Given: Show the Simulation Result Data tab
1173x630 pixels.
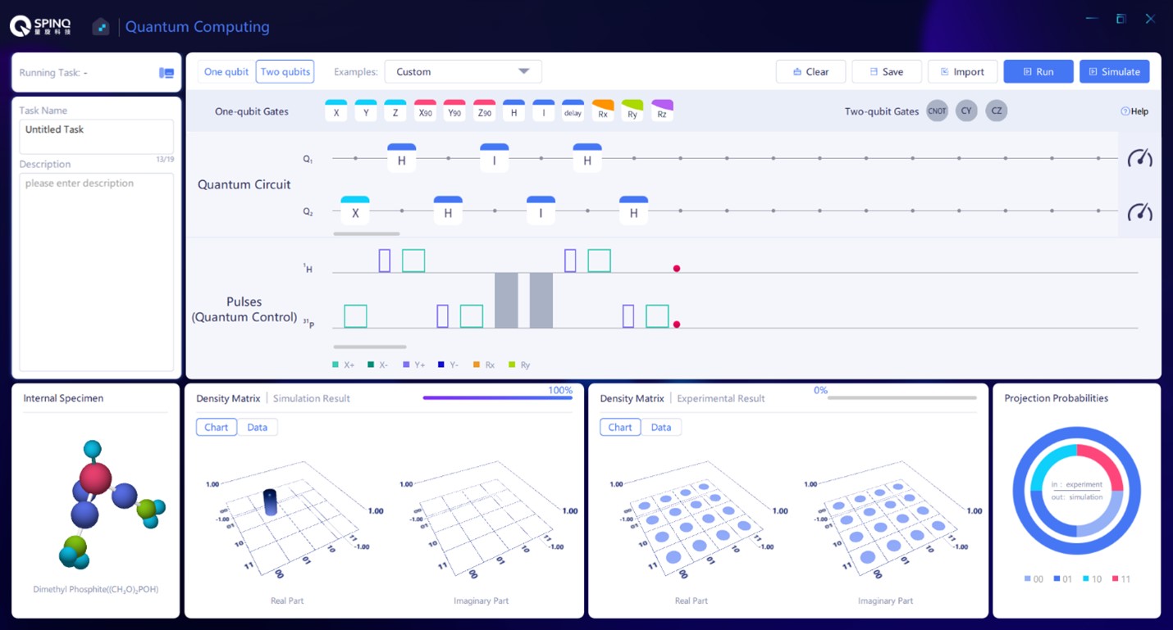Looking at the screenshot, I should click(258, 427).
